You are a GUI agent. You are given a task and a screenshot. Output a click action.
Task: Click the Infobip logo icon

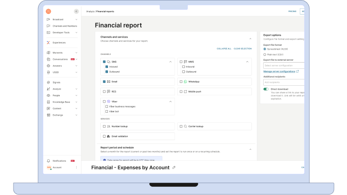(x=48, y=11)
